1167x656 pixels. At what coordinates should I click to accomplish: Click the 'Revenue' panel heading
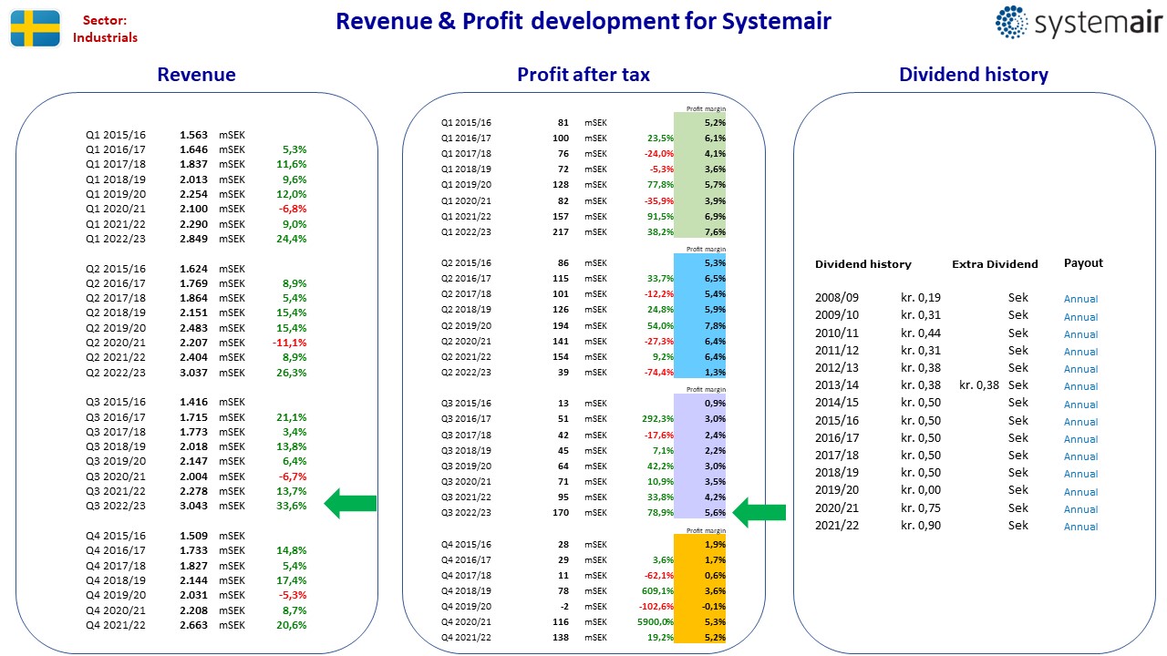197,75
